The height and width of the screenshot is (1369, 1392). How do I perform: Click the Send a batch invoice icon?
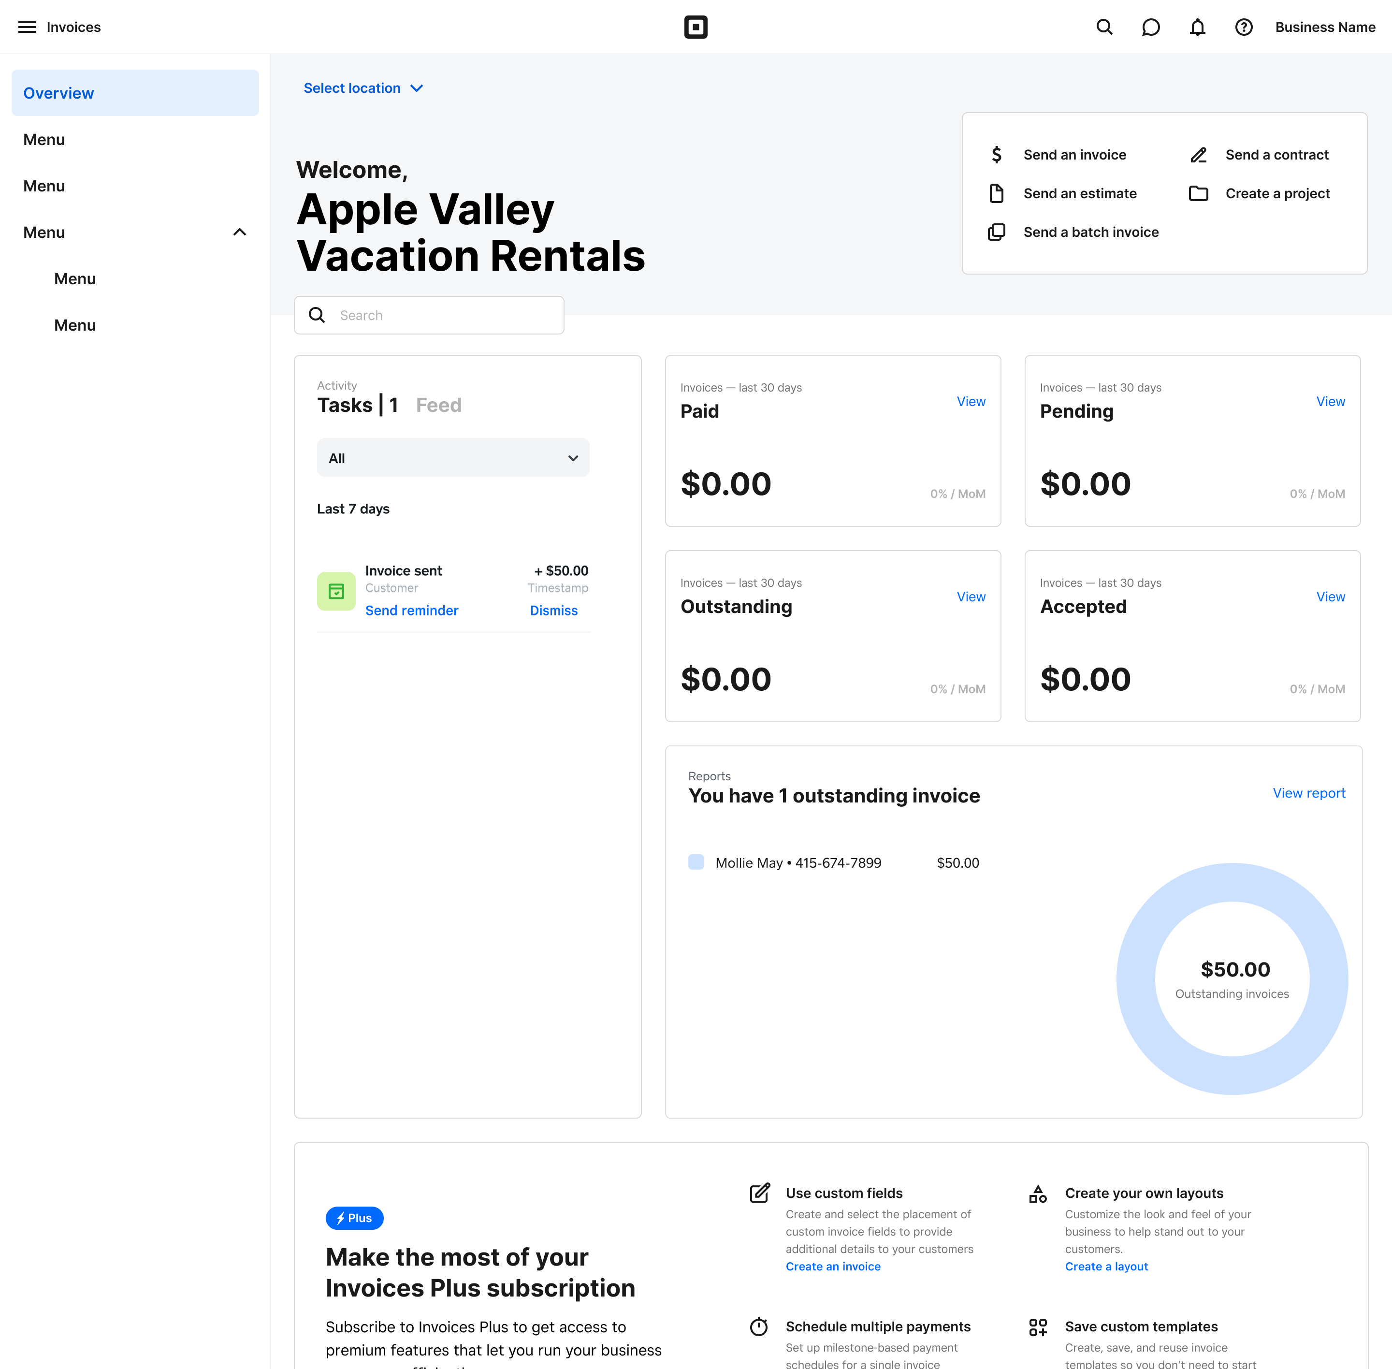997,232
